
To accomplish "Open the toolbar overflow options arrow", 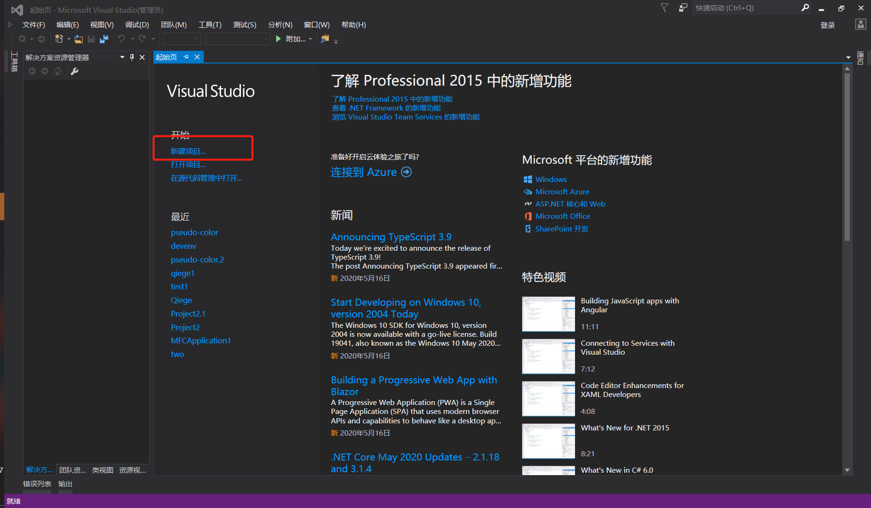I will (336, 41).
